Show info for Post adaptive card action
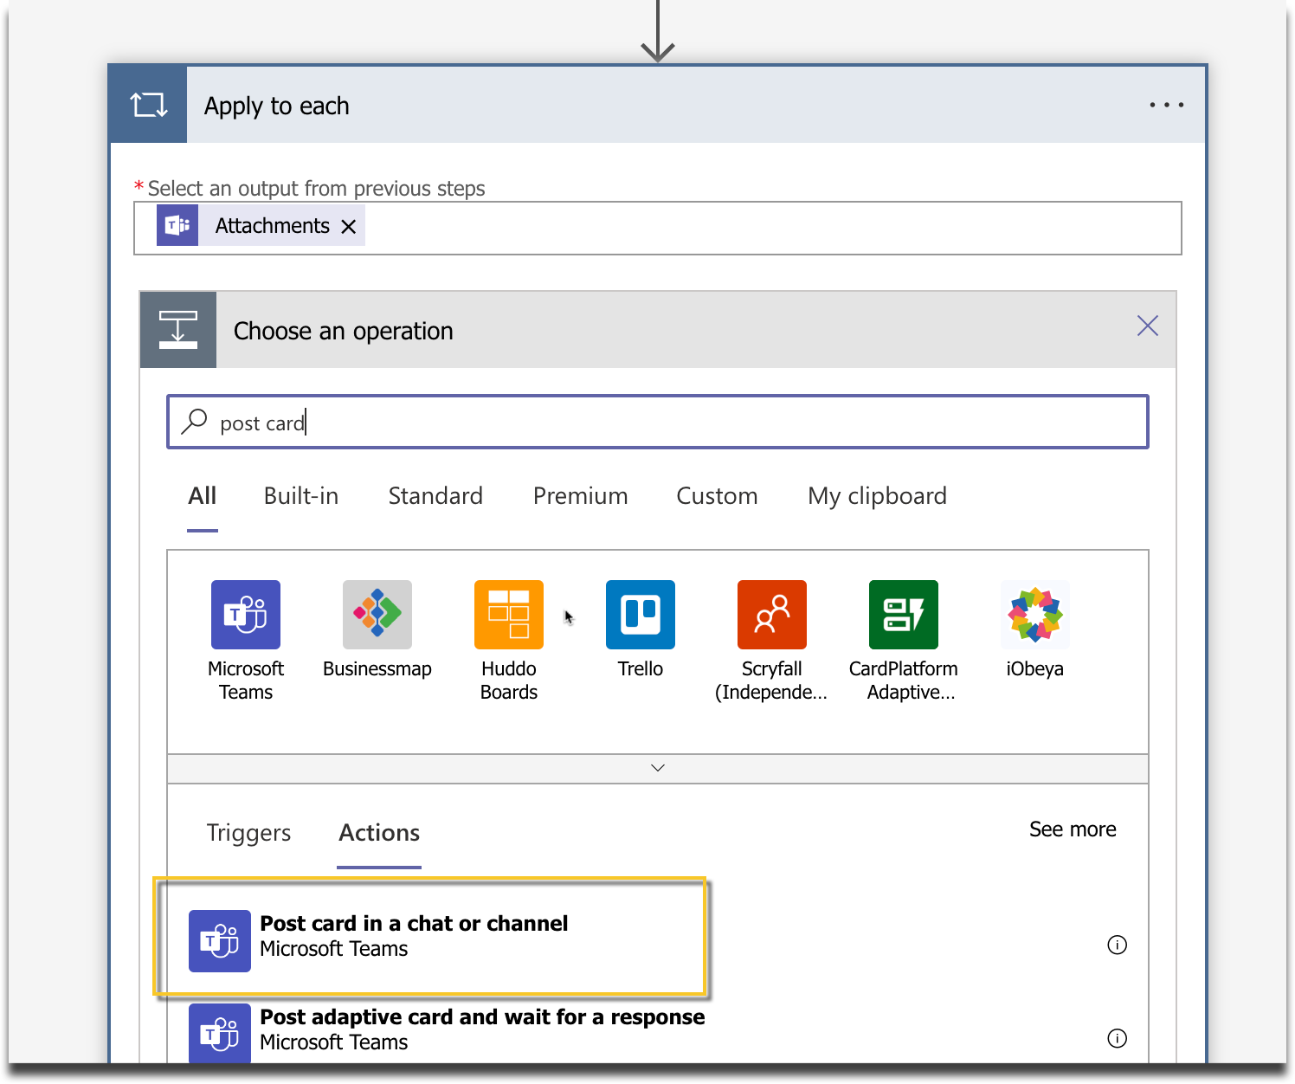 [1118, 1038]
